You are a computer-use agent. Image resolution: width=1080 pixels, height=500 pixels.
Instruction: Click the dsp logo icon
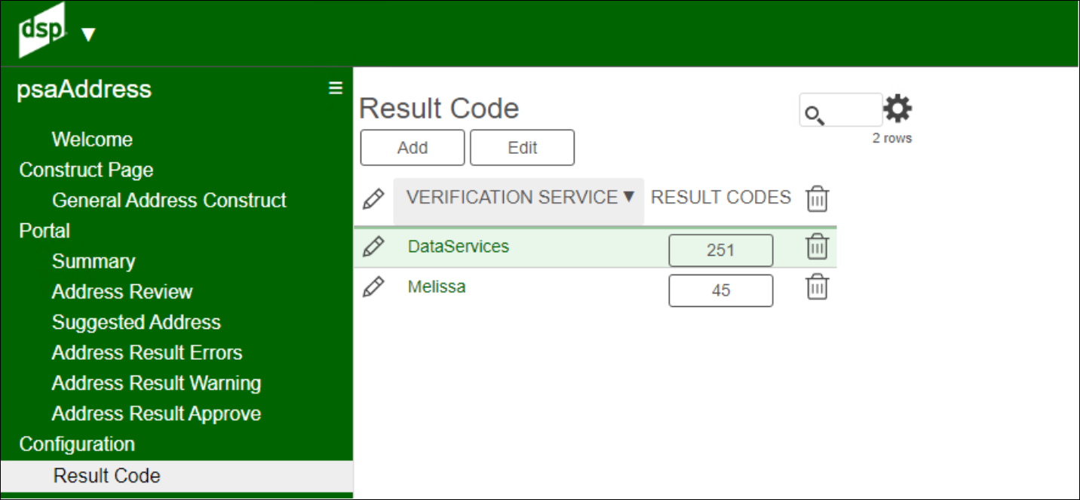click(x=42, y=30)
